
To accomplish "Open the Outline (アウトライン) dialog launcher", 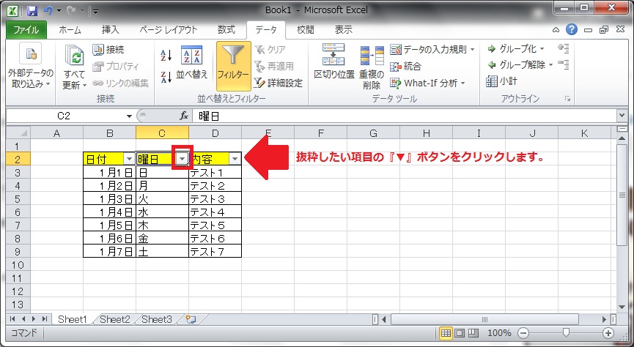I will click(x=568, y=99).
